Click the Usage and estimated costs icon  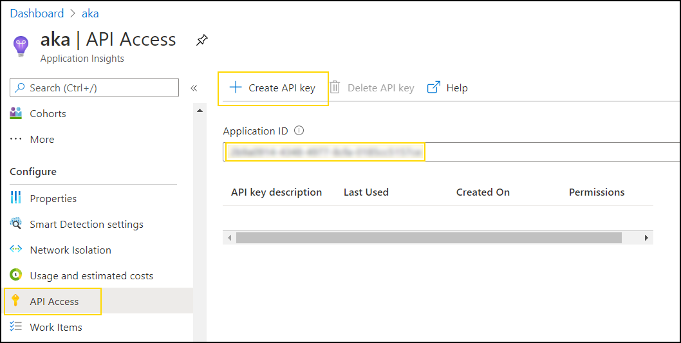[15, 275]
